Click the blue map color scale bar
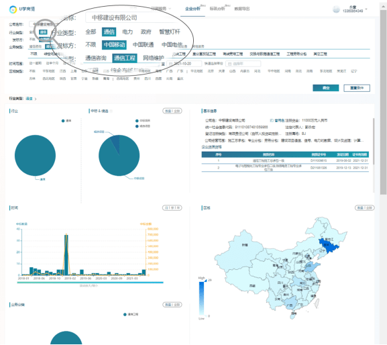Screen dimensions: 387x345 coord(201,299)
